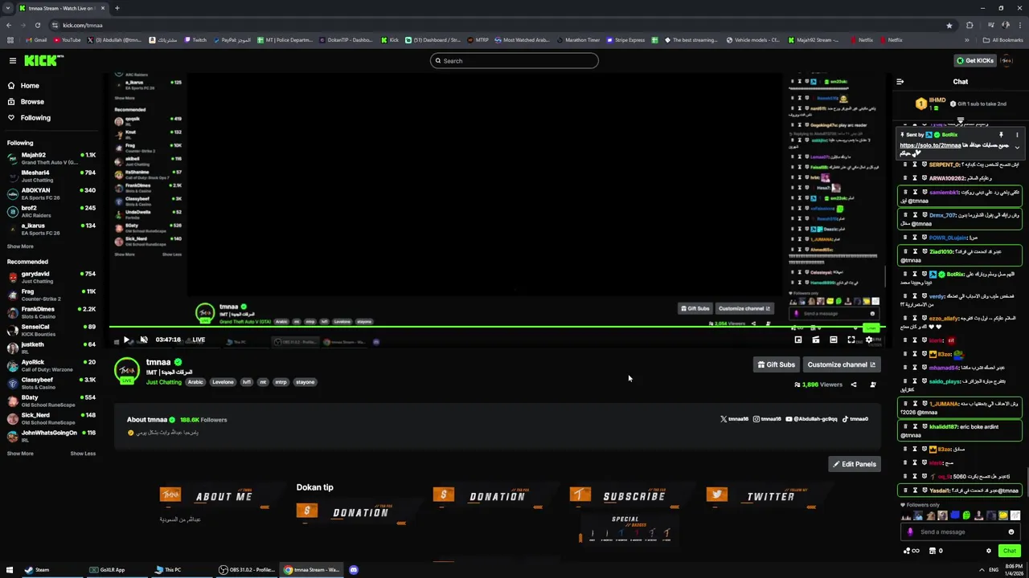Send message with green Chat button

tap(1010, 552)
